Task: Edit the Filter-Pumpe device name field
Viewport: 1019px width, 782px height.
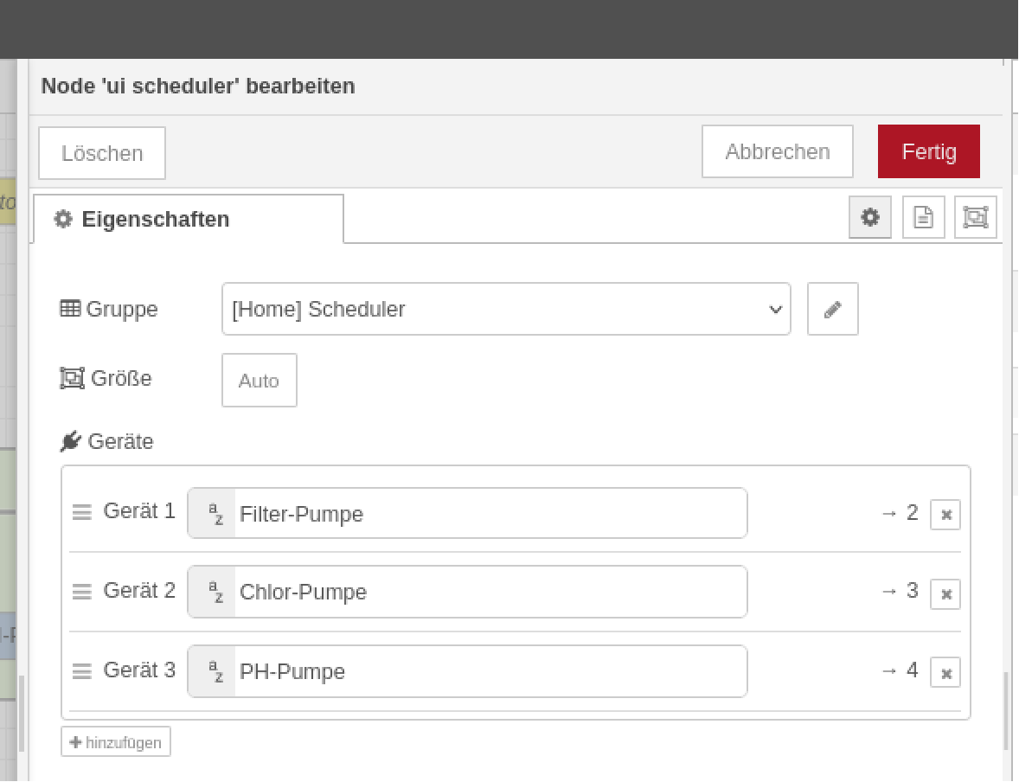Action: tap(490, 514)
